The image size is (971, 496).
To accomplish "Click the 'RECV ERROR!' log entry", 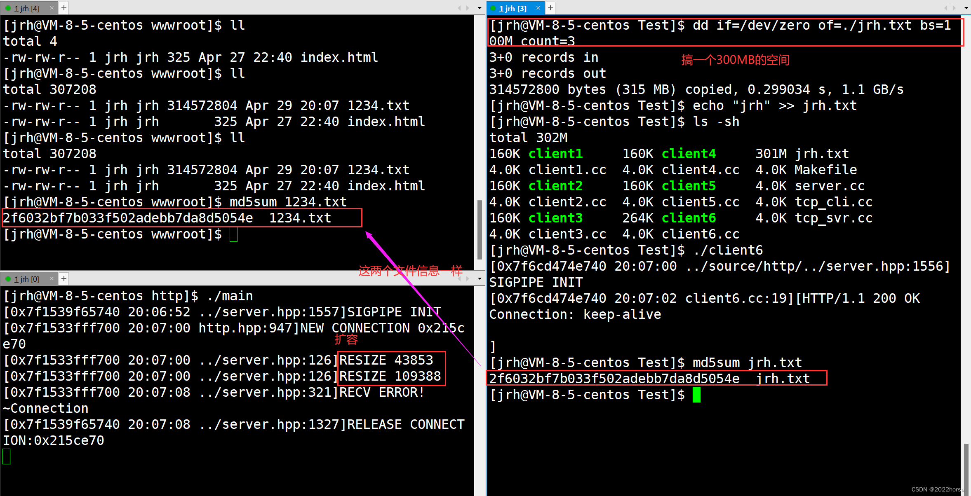I will click(382, 392).
